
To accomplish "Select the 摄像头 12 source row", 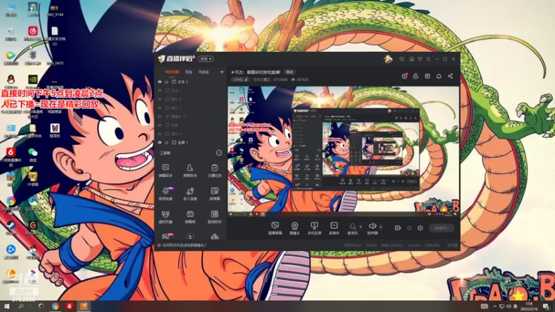I will tap(190, 116).
